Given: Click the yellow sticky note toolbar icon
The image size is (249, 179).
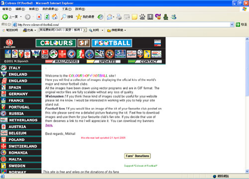Looking at the screenshot, I should pyautogui.click(x=134, y=17).
